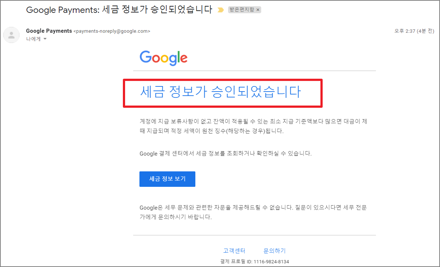This screenshot has height=267, width=440.
Task: Click the 받은편지함 inbox label
Action: [x=242, y=10]
